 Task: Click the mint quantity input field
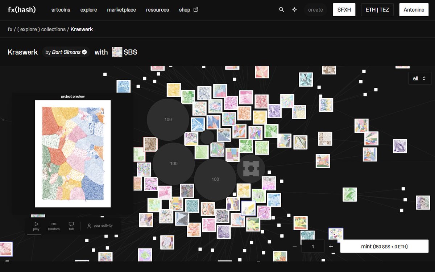point(313,246)
